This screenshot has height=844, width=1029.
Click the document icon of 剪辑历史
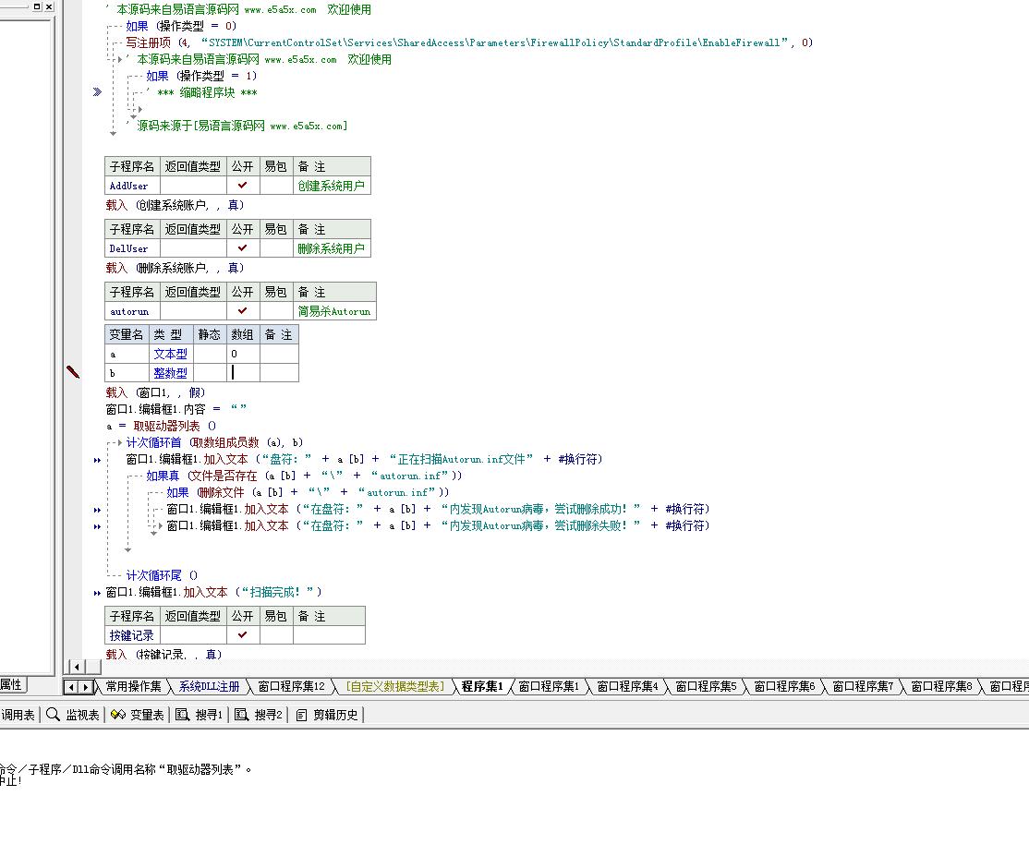tap(301, 715)
